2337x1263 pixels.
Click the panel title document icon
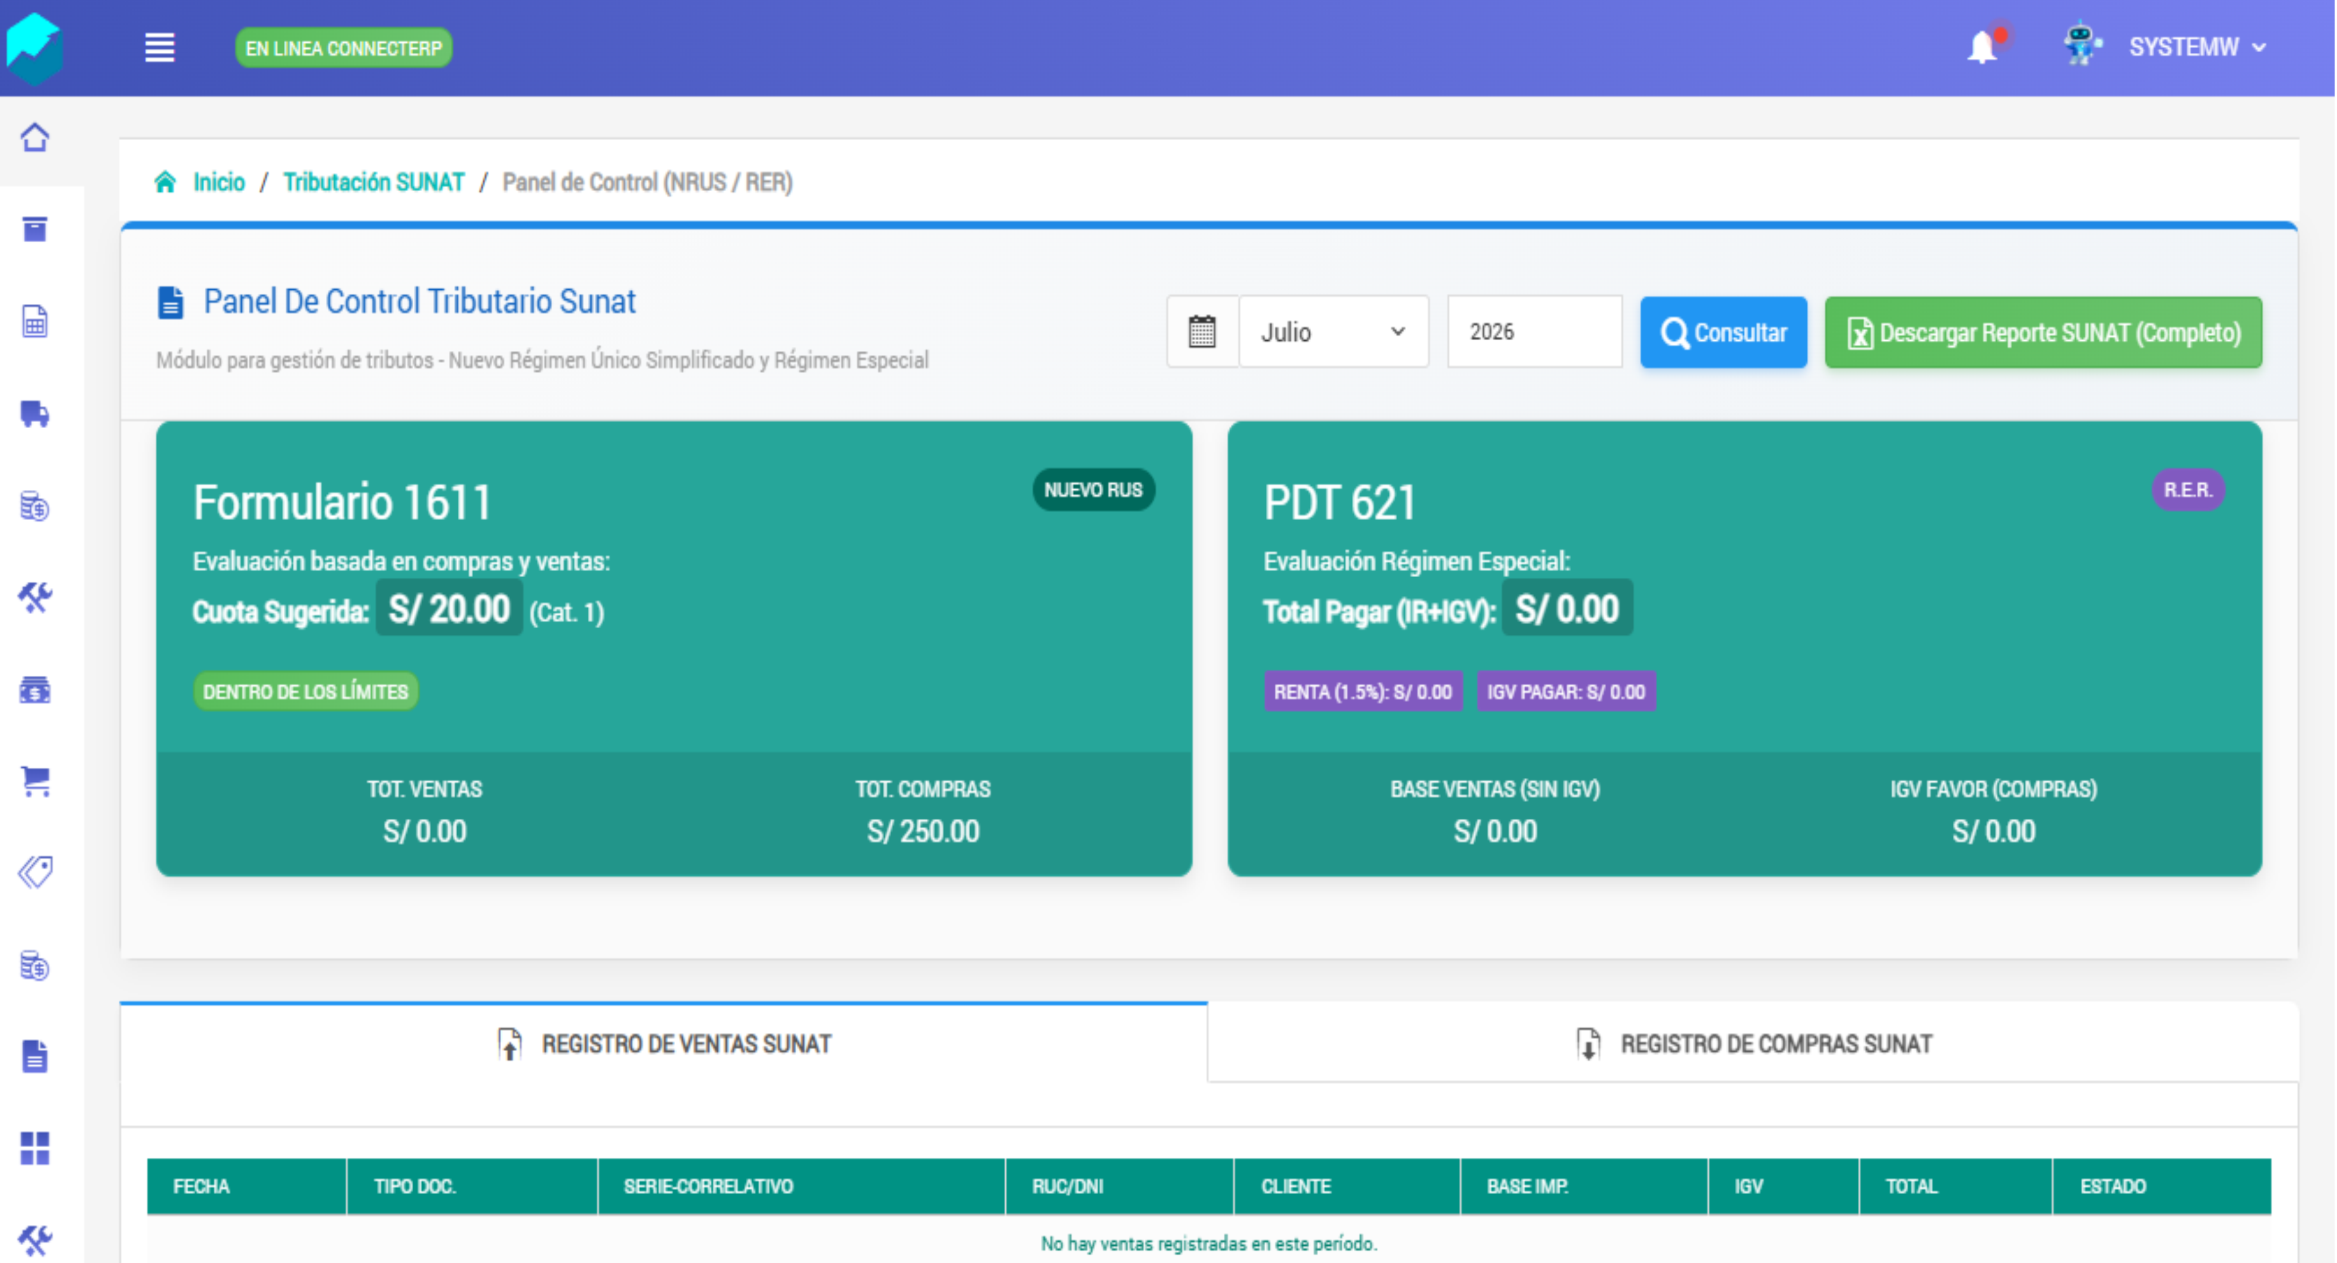pos(170,302)
